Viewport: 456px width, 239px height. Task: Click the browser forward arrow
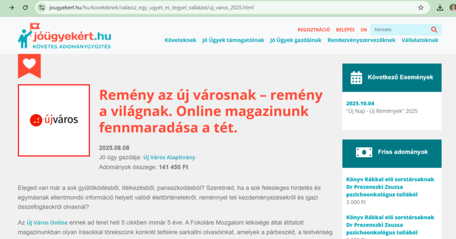tap(11, 7)
